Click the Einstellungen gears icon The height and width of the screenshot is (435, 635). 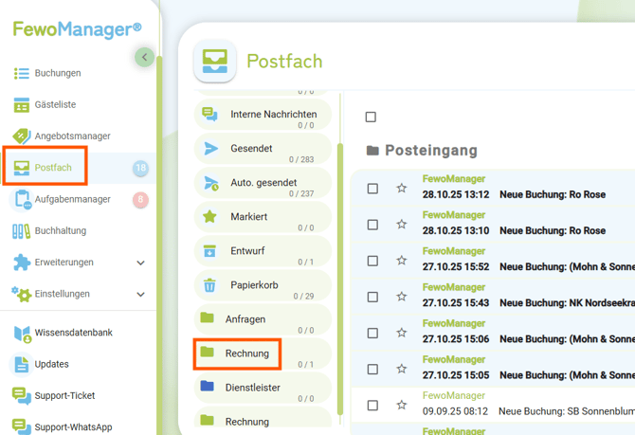pyautogui.click(x=21, y=294)
